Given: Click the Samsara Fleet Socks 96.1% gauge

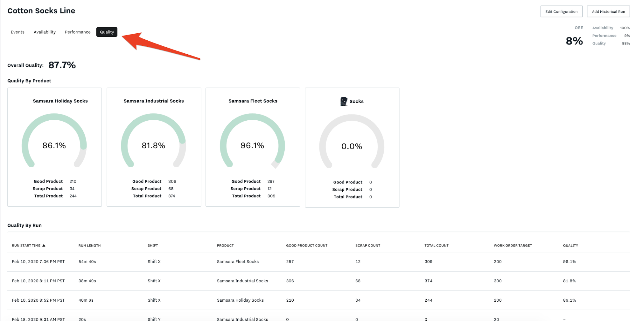Looking at the screenshot, I should click(252, 141).
